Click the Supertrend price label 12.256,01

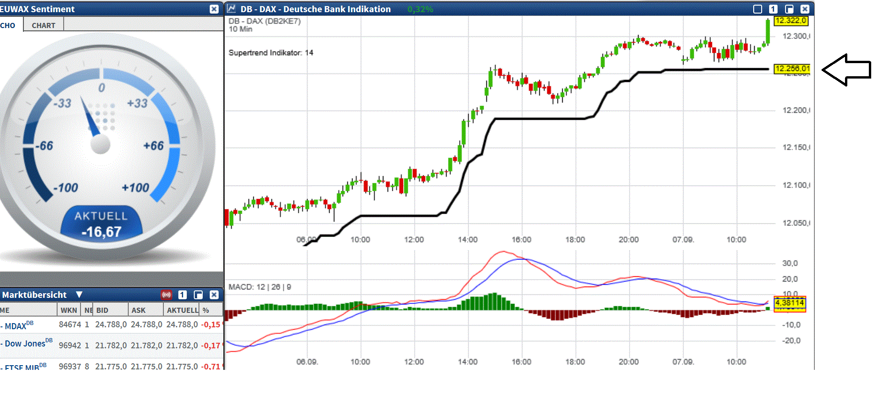pos(792,69)
